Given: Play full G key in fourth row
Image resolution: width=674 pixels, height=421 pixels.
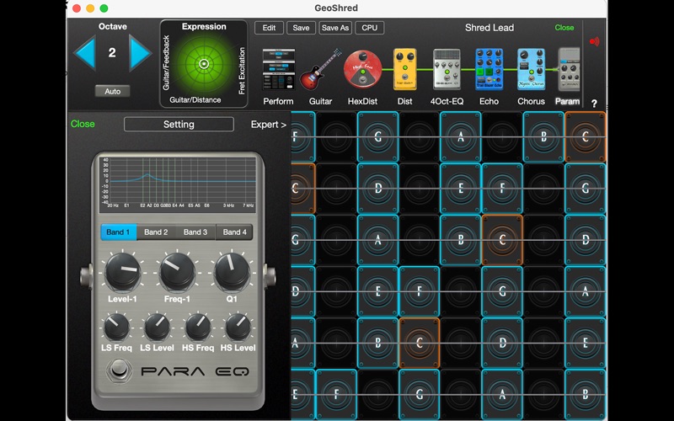Looking at the screenshot, I should tap(502, 291).
